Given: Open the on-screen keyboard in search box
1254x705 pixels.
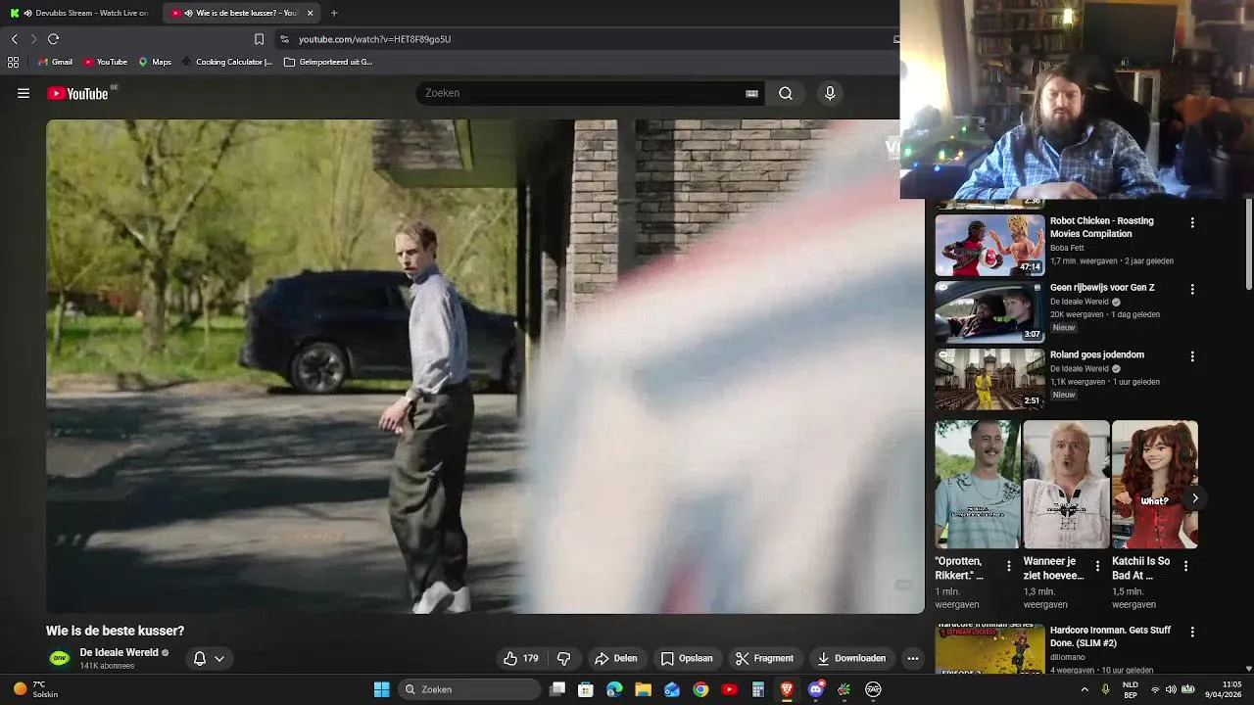Looking at the screenshot, I should pos(751,93).
